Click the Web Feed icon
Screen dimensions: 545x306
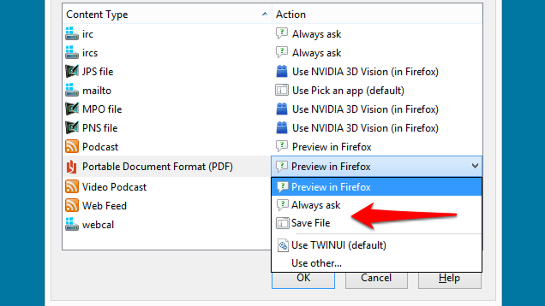(x=72, y=205)
